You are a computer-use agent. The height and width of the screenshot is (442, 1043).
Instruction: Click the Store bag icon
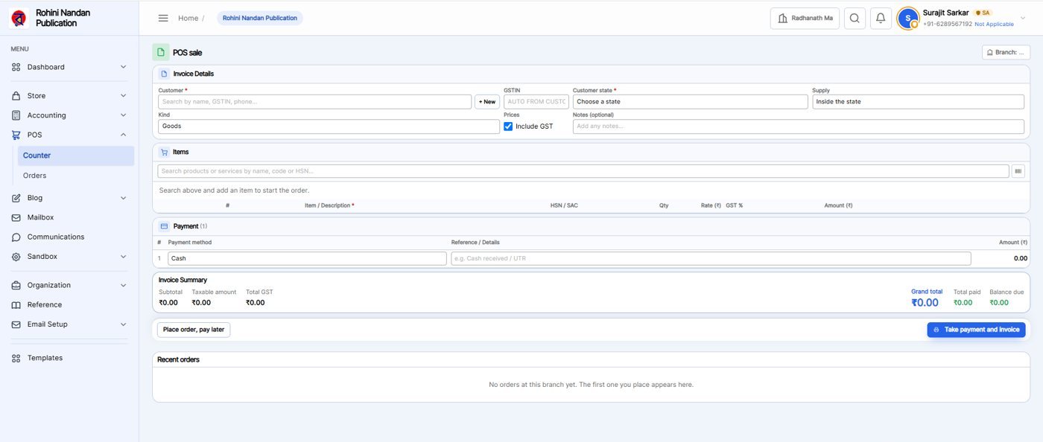[16, 96]
